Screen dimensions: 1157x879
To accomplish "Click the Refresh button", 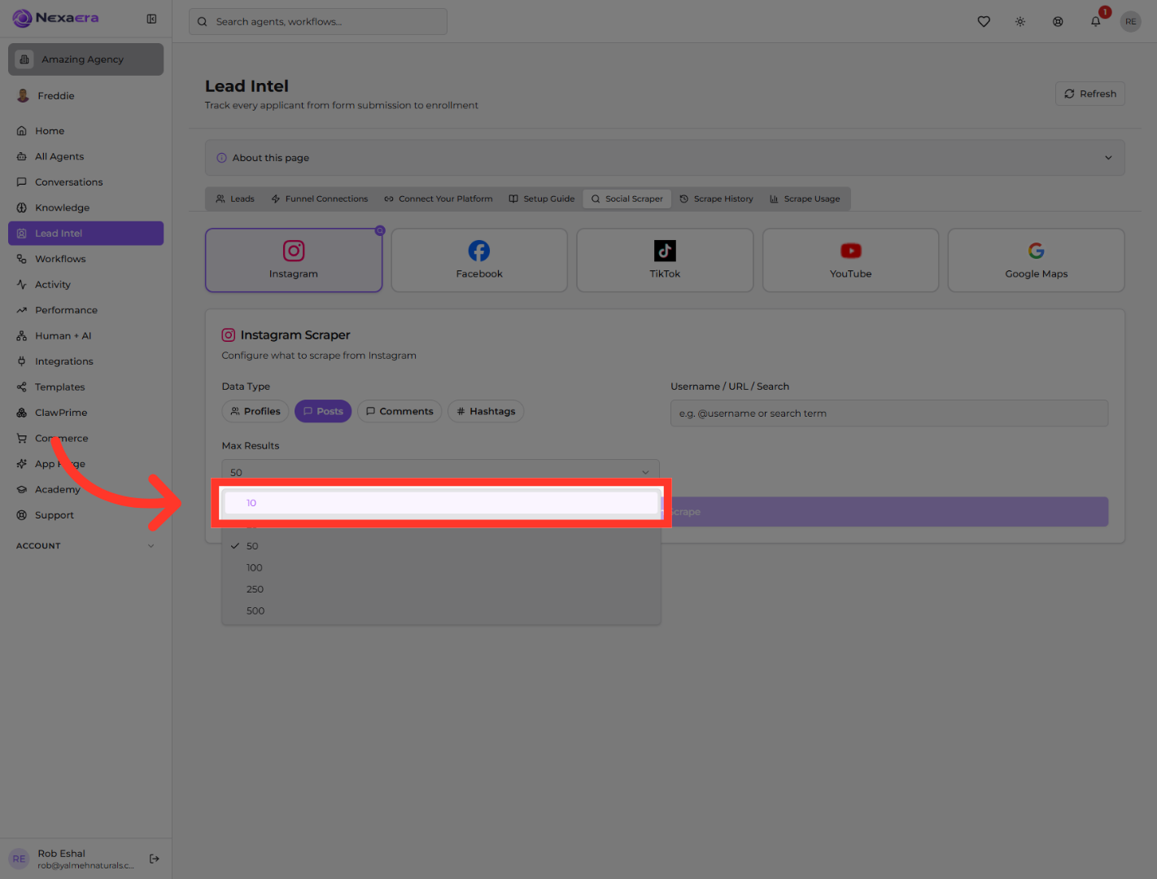I will tap(1090, 94).
